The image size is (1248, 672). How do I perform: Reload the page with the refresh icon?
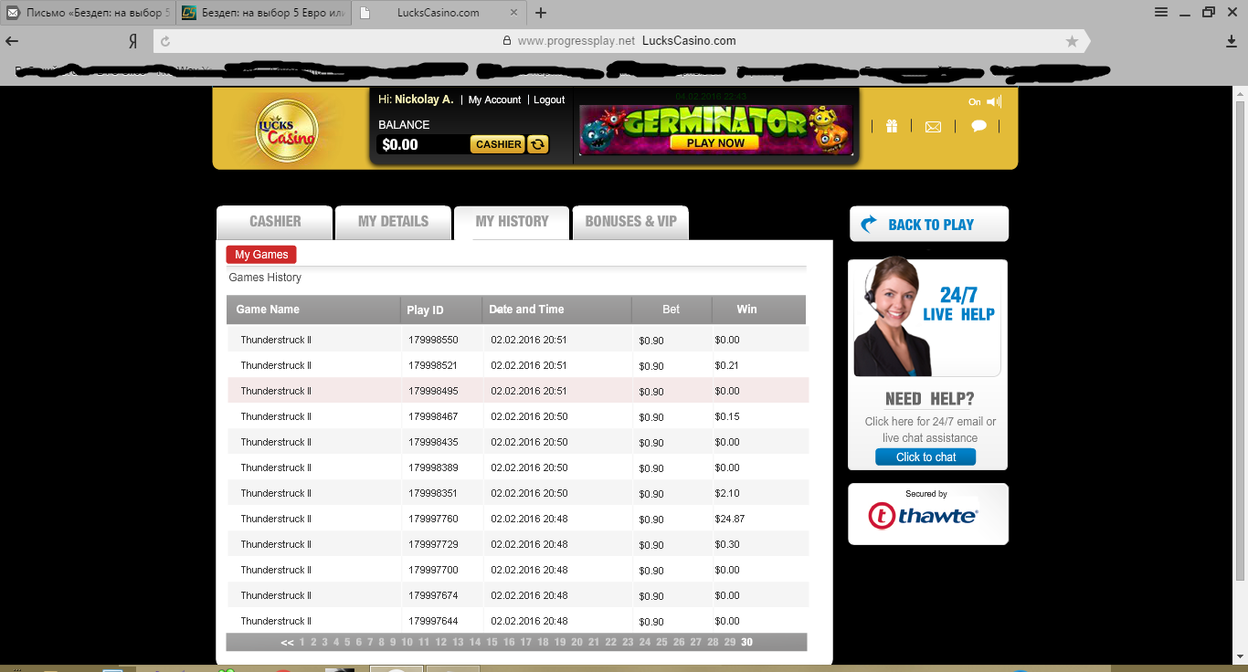[x=165, y=41]
